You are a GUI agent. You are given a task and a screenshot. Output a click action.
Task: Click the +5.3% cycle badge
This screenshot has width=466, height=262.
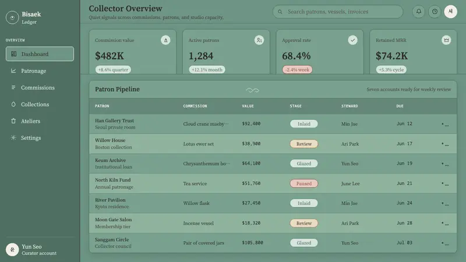391,69
